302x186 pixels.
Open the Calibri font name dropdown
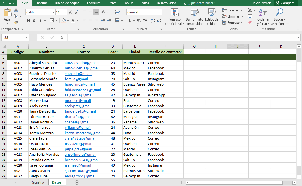53,12
